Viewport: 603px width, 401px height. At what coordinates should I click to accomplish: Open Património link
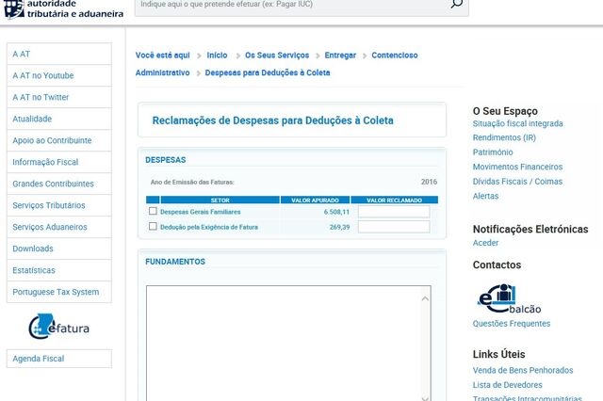493,152
